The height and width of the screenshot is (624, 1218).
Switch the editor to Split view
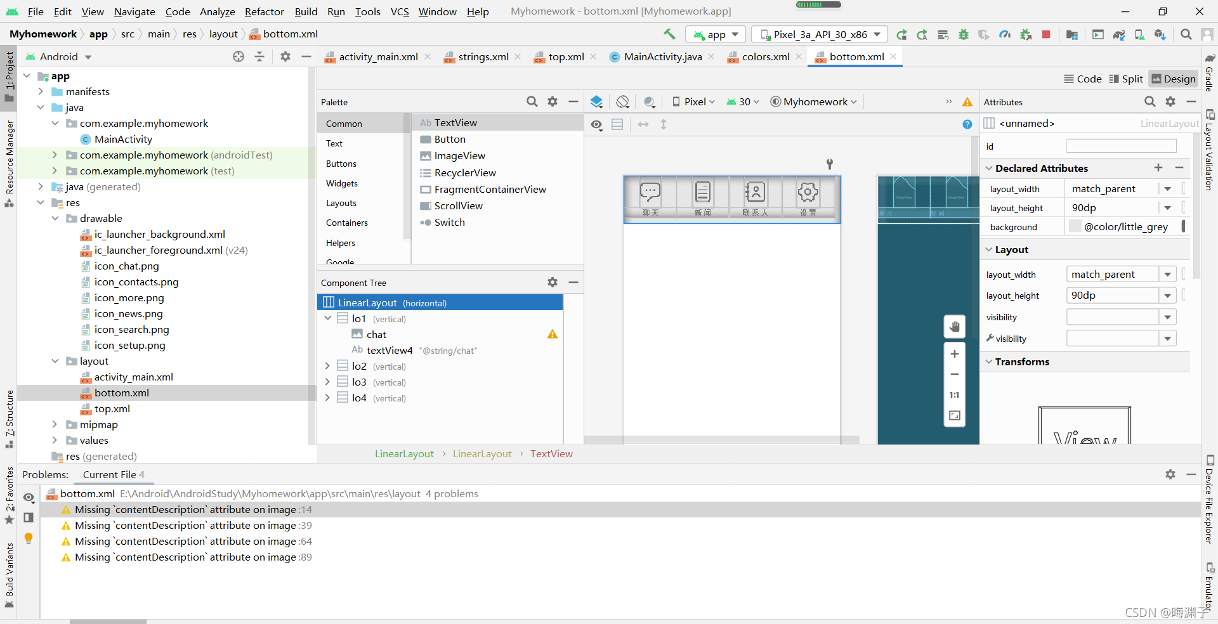tap(1126, 79)
